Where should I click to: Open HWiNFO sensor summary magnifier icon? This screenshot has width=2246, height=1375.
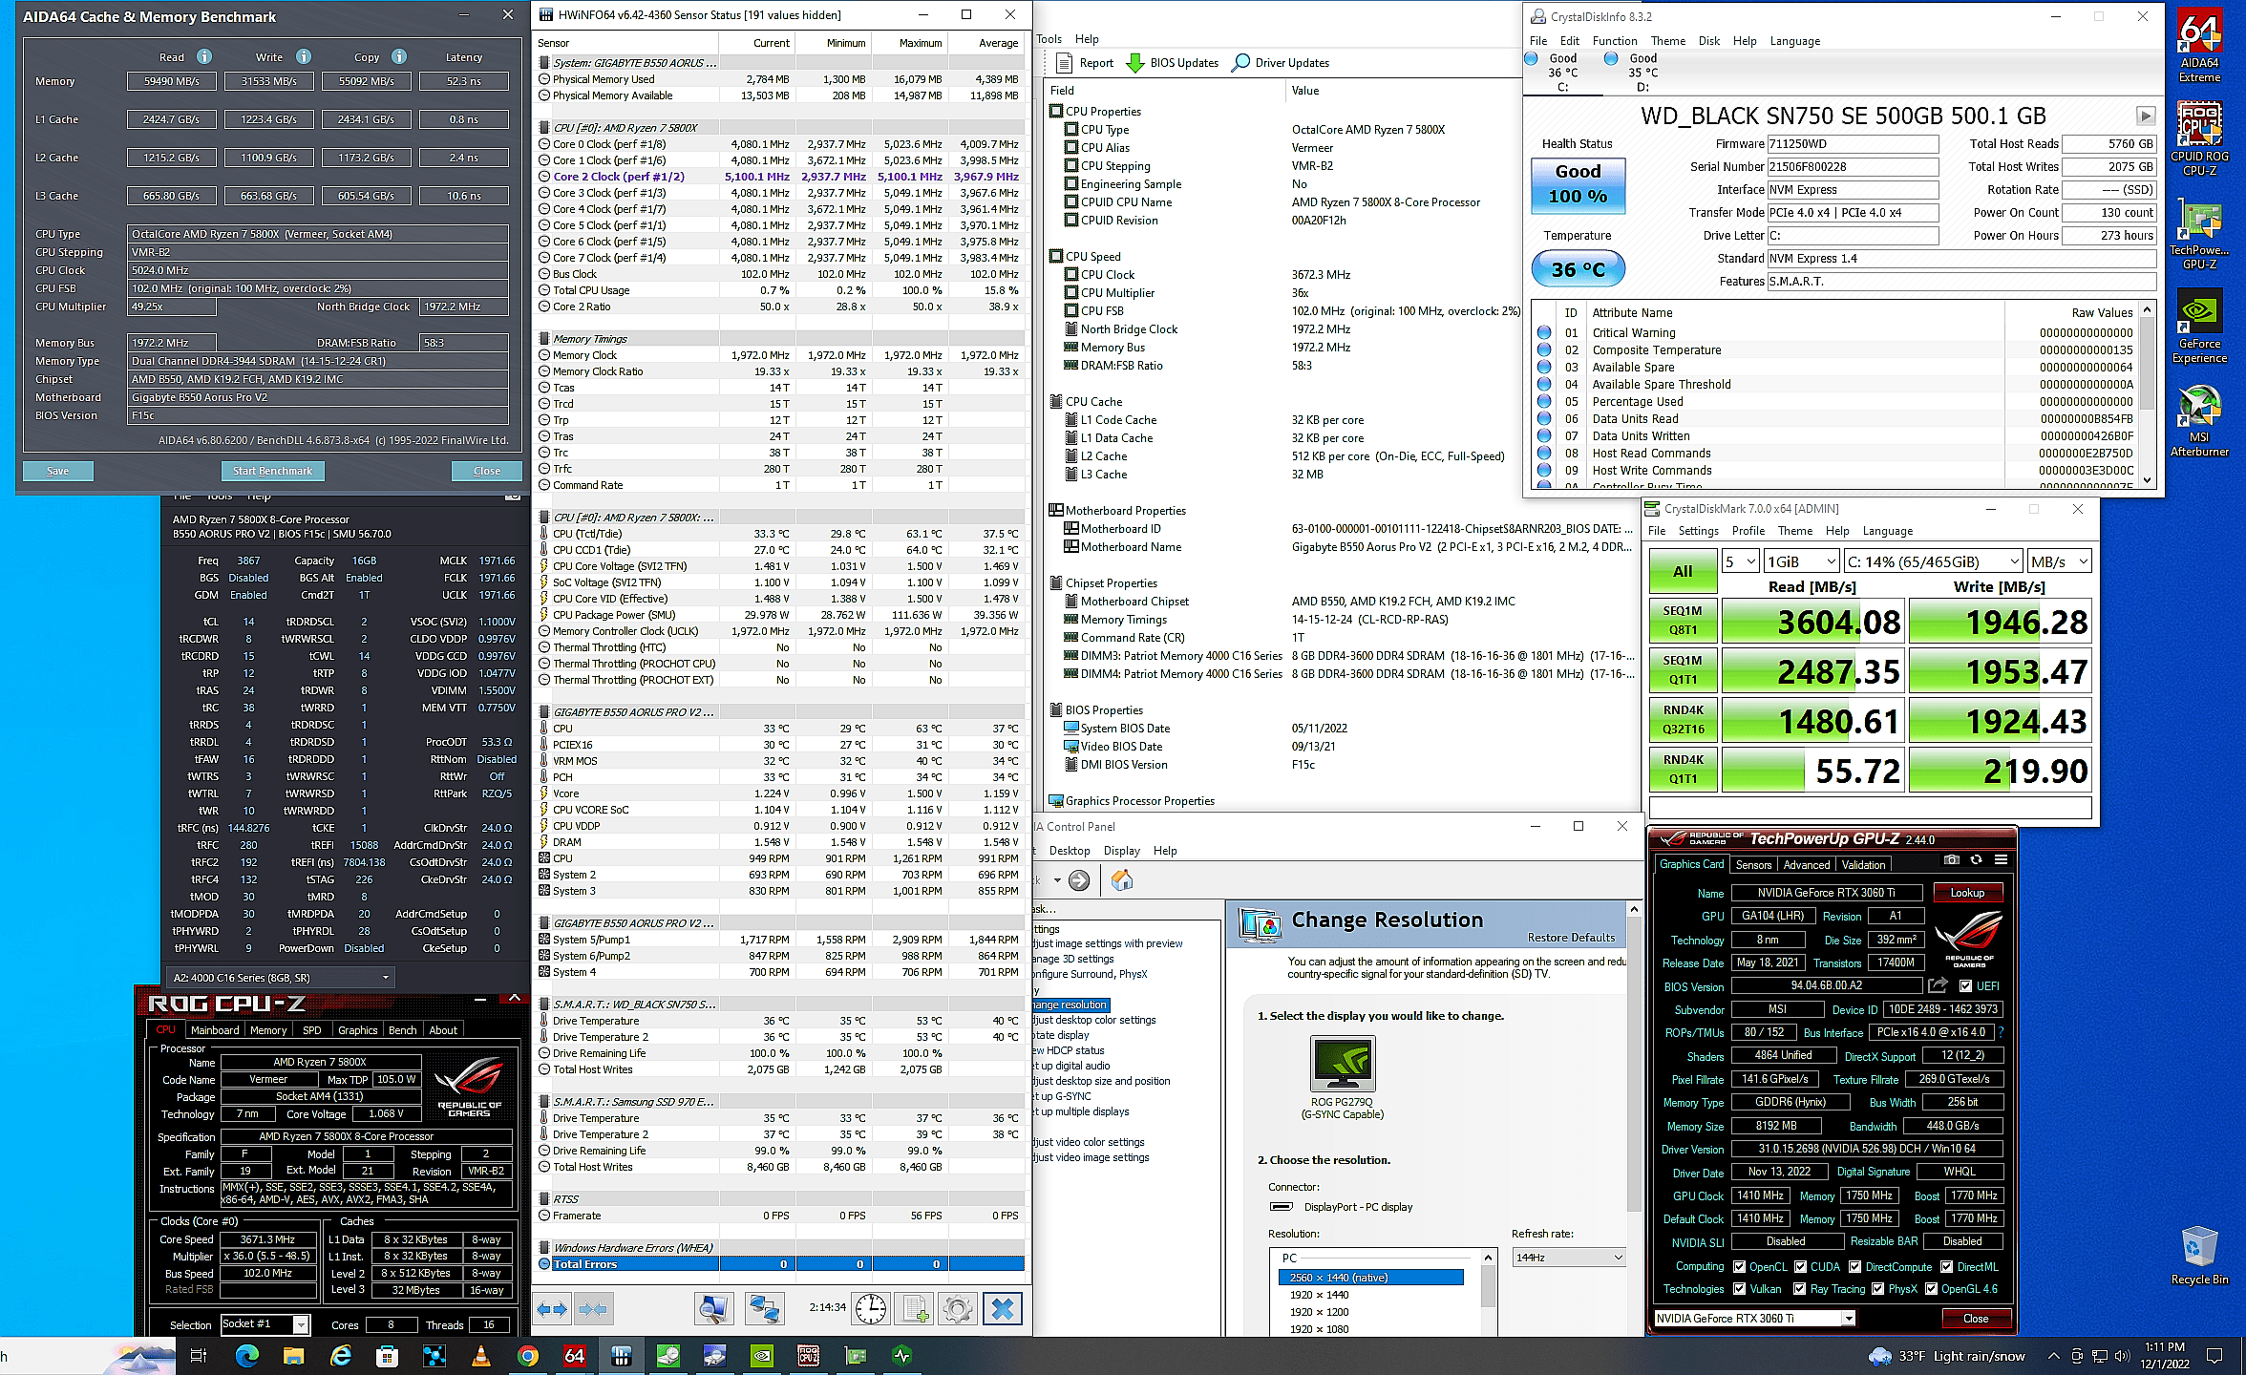click(x=713, y=1309)
